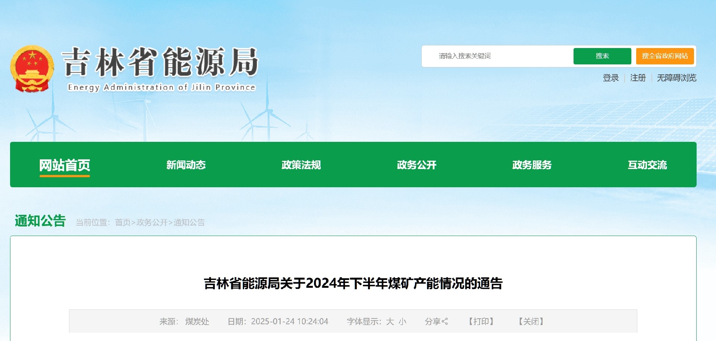Click the 吉林省能源局 site title banner
Image resolution: width=716 pixels, height=341 pixels.
point(161,68)
